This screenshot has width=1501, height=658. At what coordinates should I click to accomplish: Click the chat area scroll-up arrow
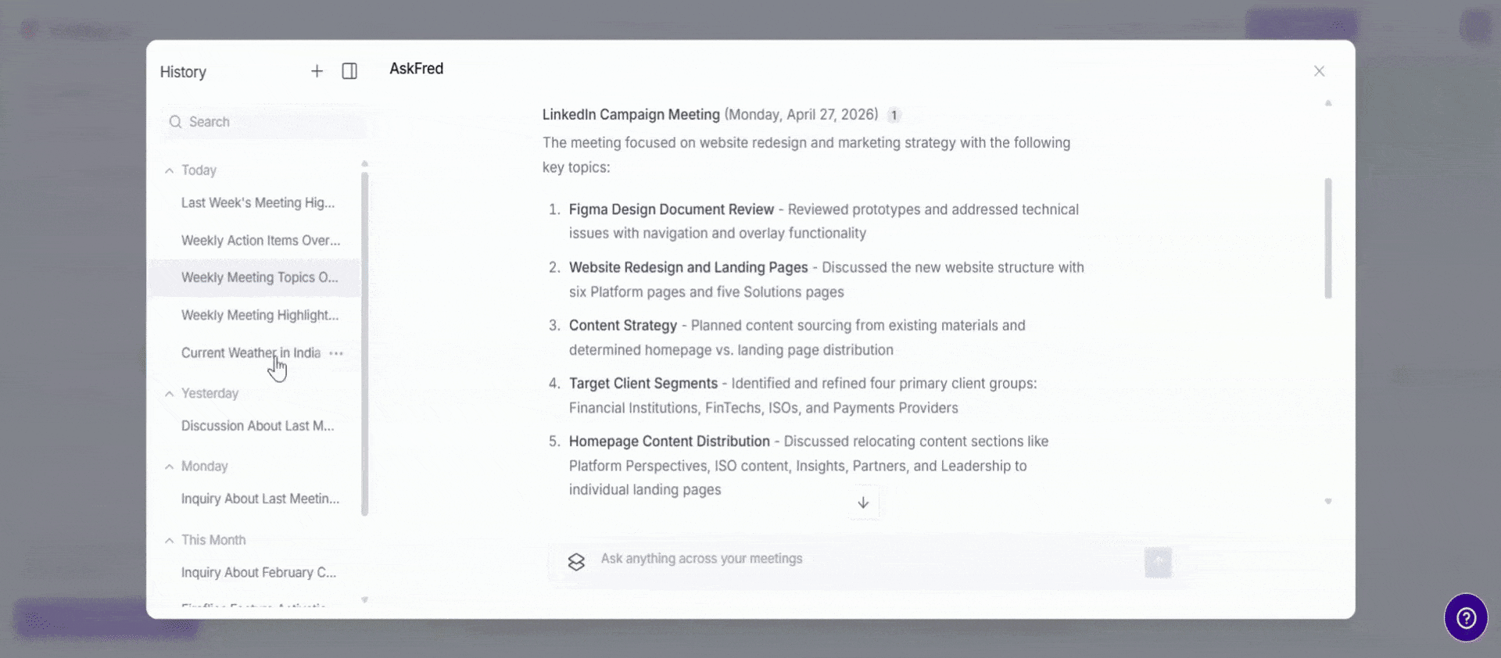point(1327,103)
